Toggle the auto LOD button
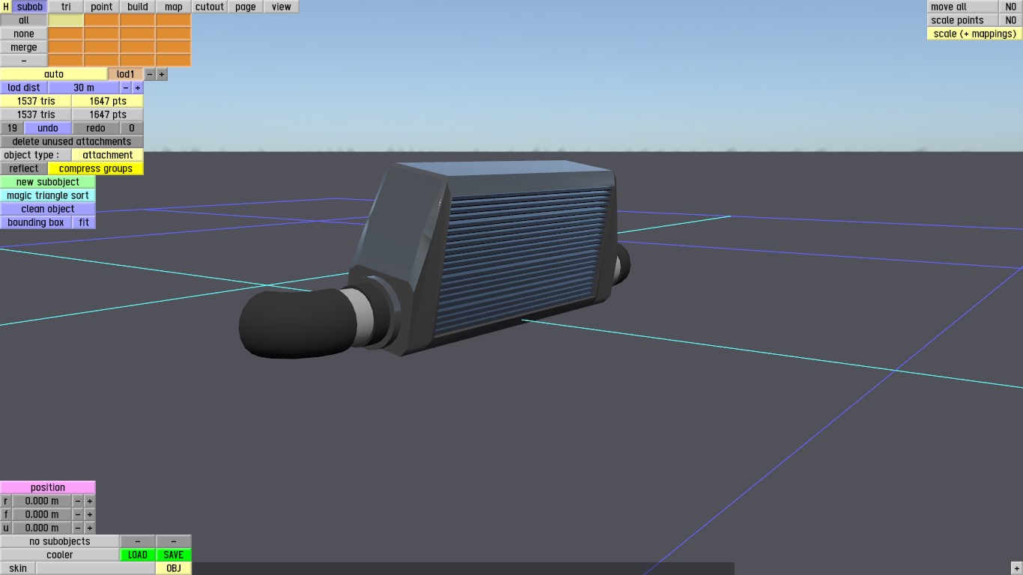The image size is (1023, 575). point(54,74)
